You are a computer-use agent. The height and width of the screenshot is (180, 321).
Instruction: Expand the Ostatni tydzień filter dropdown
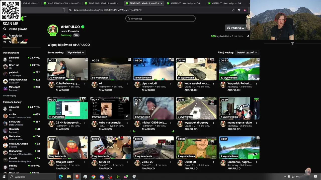(247, 52)
